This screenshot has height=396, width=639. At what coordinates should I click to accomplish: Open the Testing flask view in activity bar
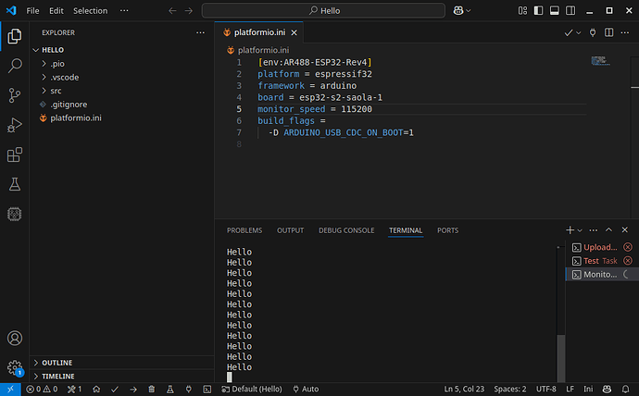coord(15,184)
